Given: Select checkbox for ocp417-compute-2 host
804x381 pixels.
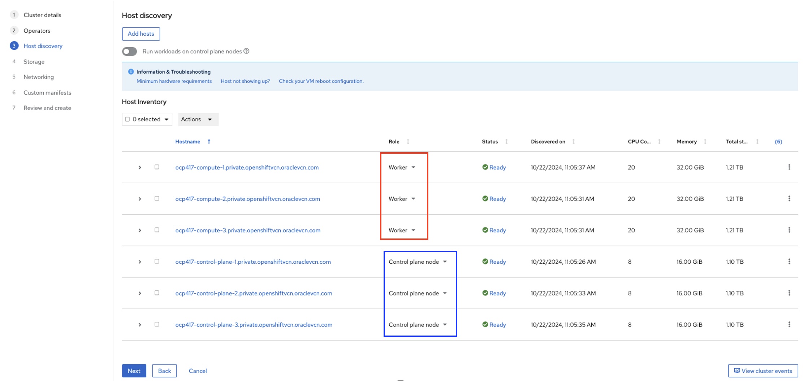Looking at the screenshot, I should pyautogui.click(x=157, y=198).
